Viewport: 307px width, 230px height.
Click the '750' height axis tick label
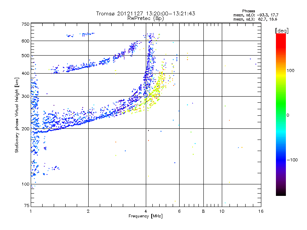25,24
